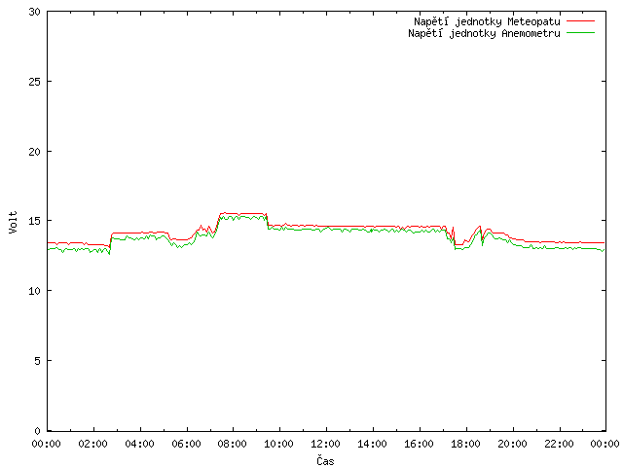Click the x-axis label 10:00
Viewport: 623px width, 467px height.
pos(279,444)
